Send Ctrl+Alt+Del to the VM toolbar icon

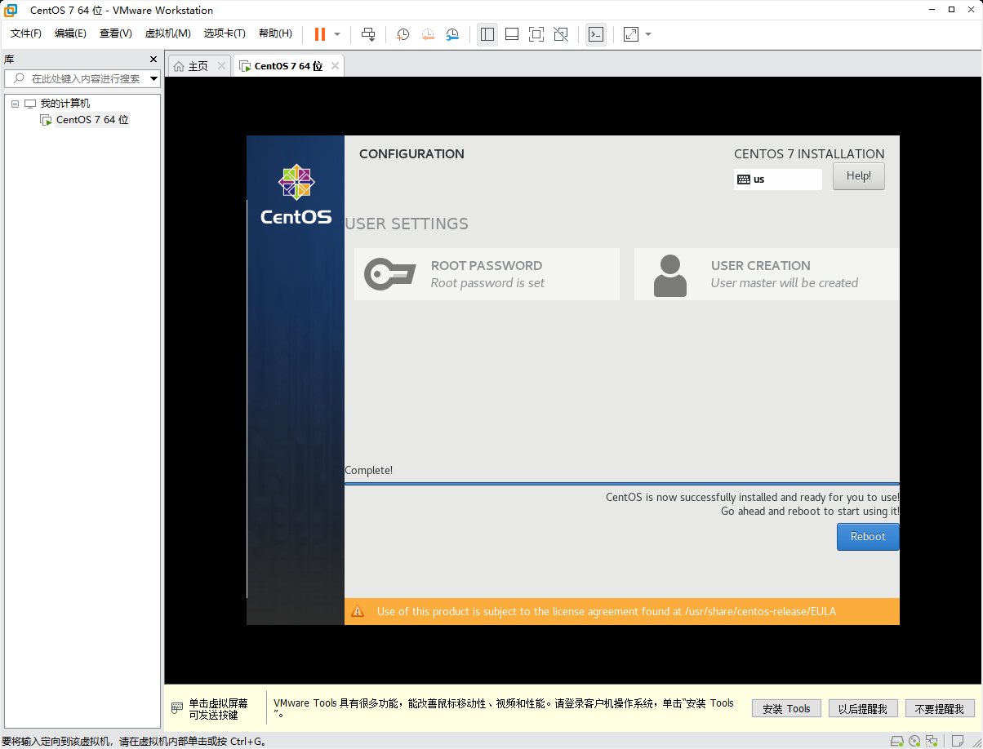click(x=368, y=34)
